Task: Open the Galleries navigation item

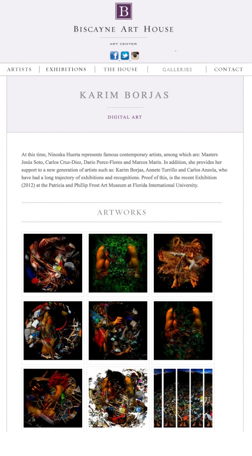Action: (177, 69)
